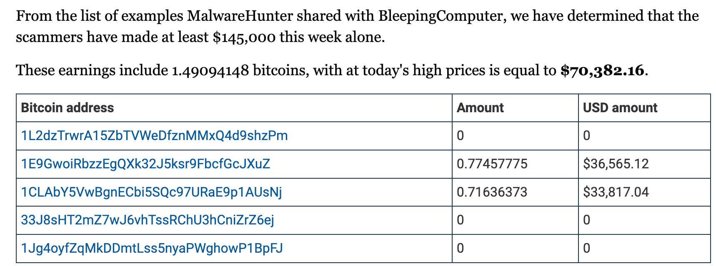The height and width of the screenshot is (266, 716).
Task: Select the $33,817.04 USD cell
Action: pos(644,192)
